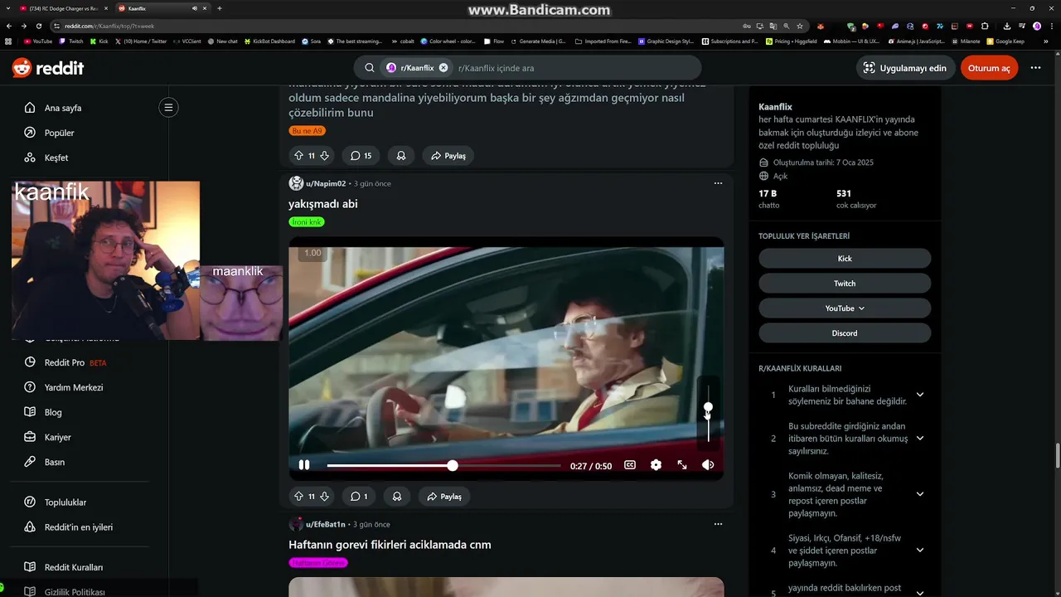Open options menu for yakışmadı abi post
1061x597 pixels.
[718, 183]
